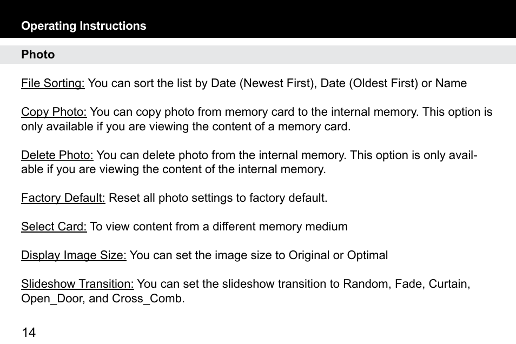Viewport: 516px width, 344px height.
Task: Click the underlined Factory Default label
Action: click(63, 198)
